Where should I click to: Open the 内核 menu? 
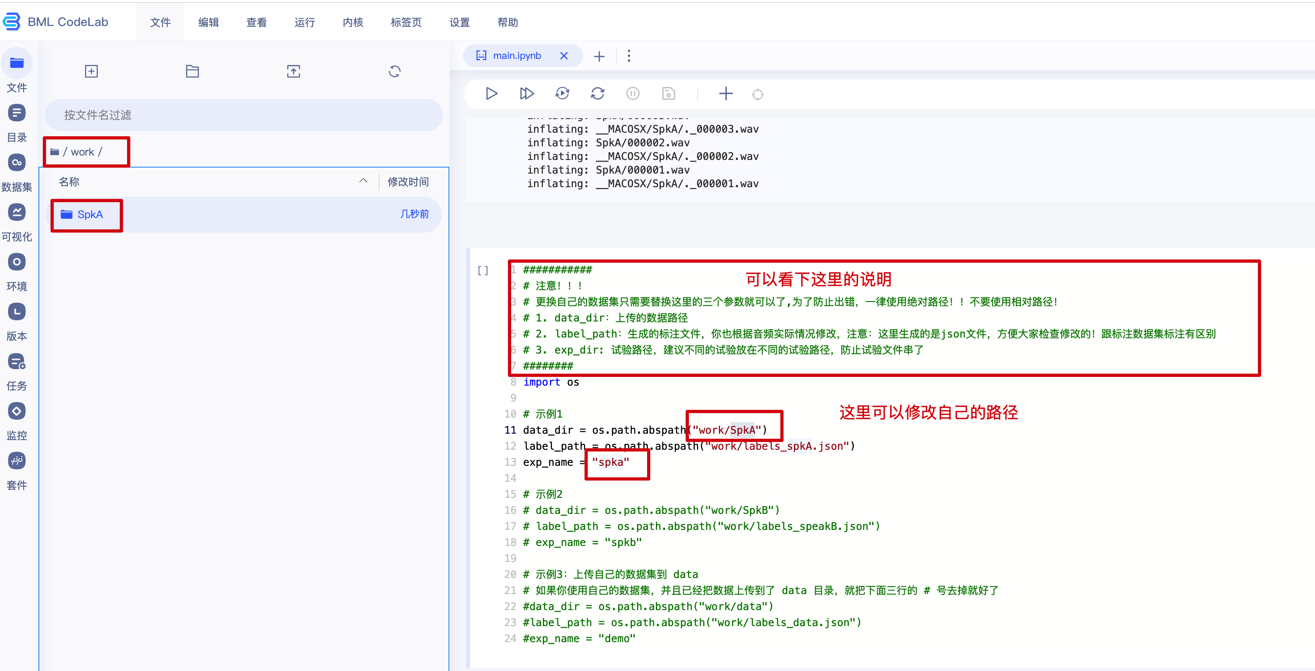[353, 22]
